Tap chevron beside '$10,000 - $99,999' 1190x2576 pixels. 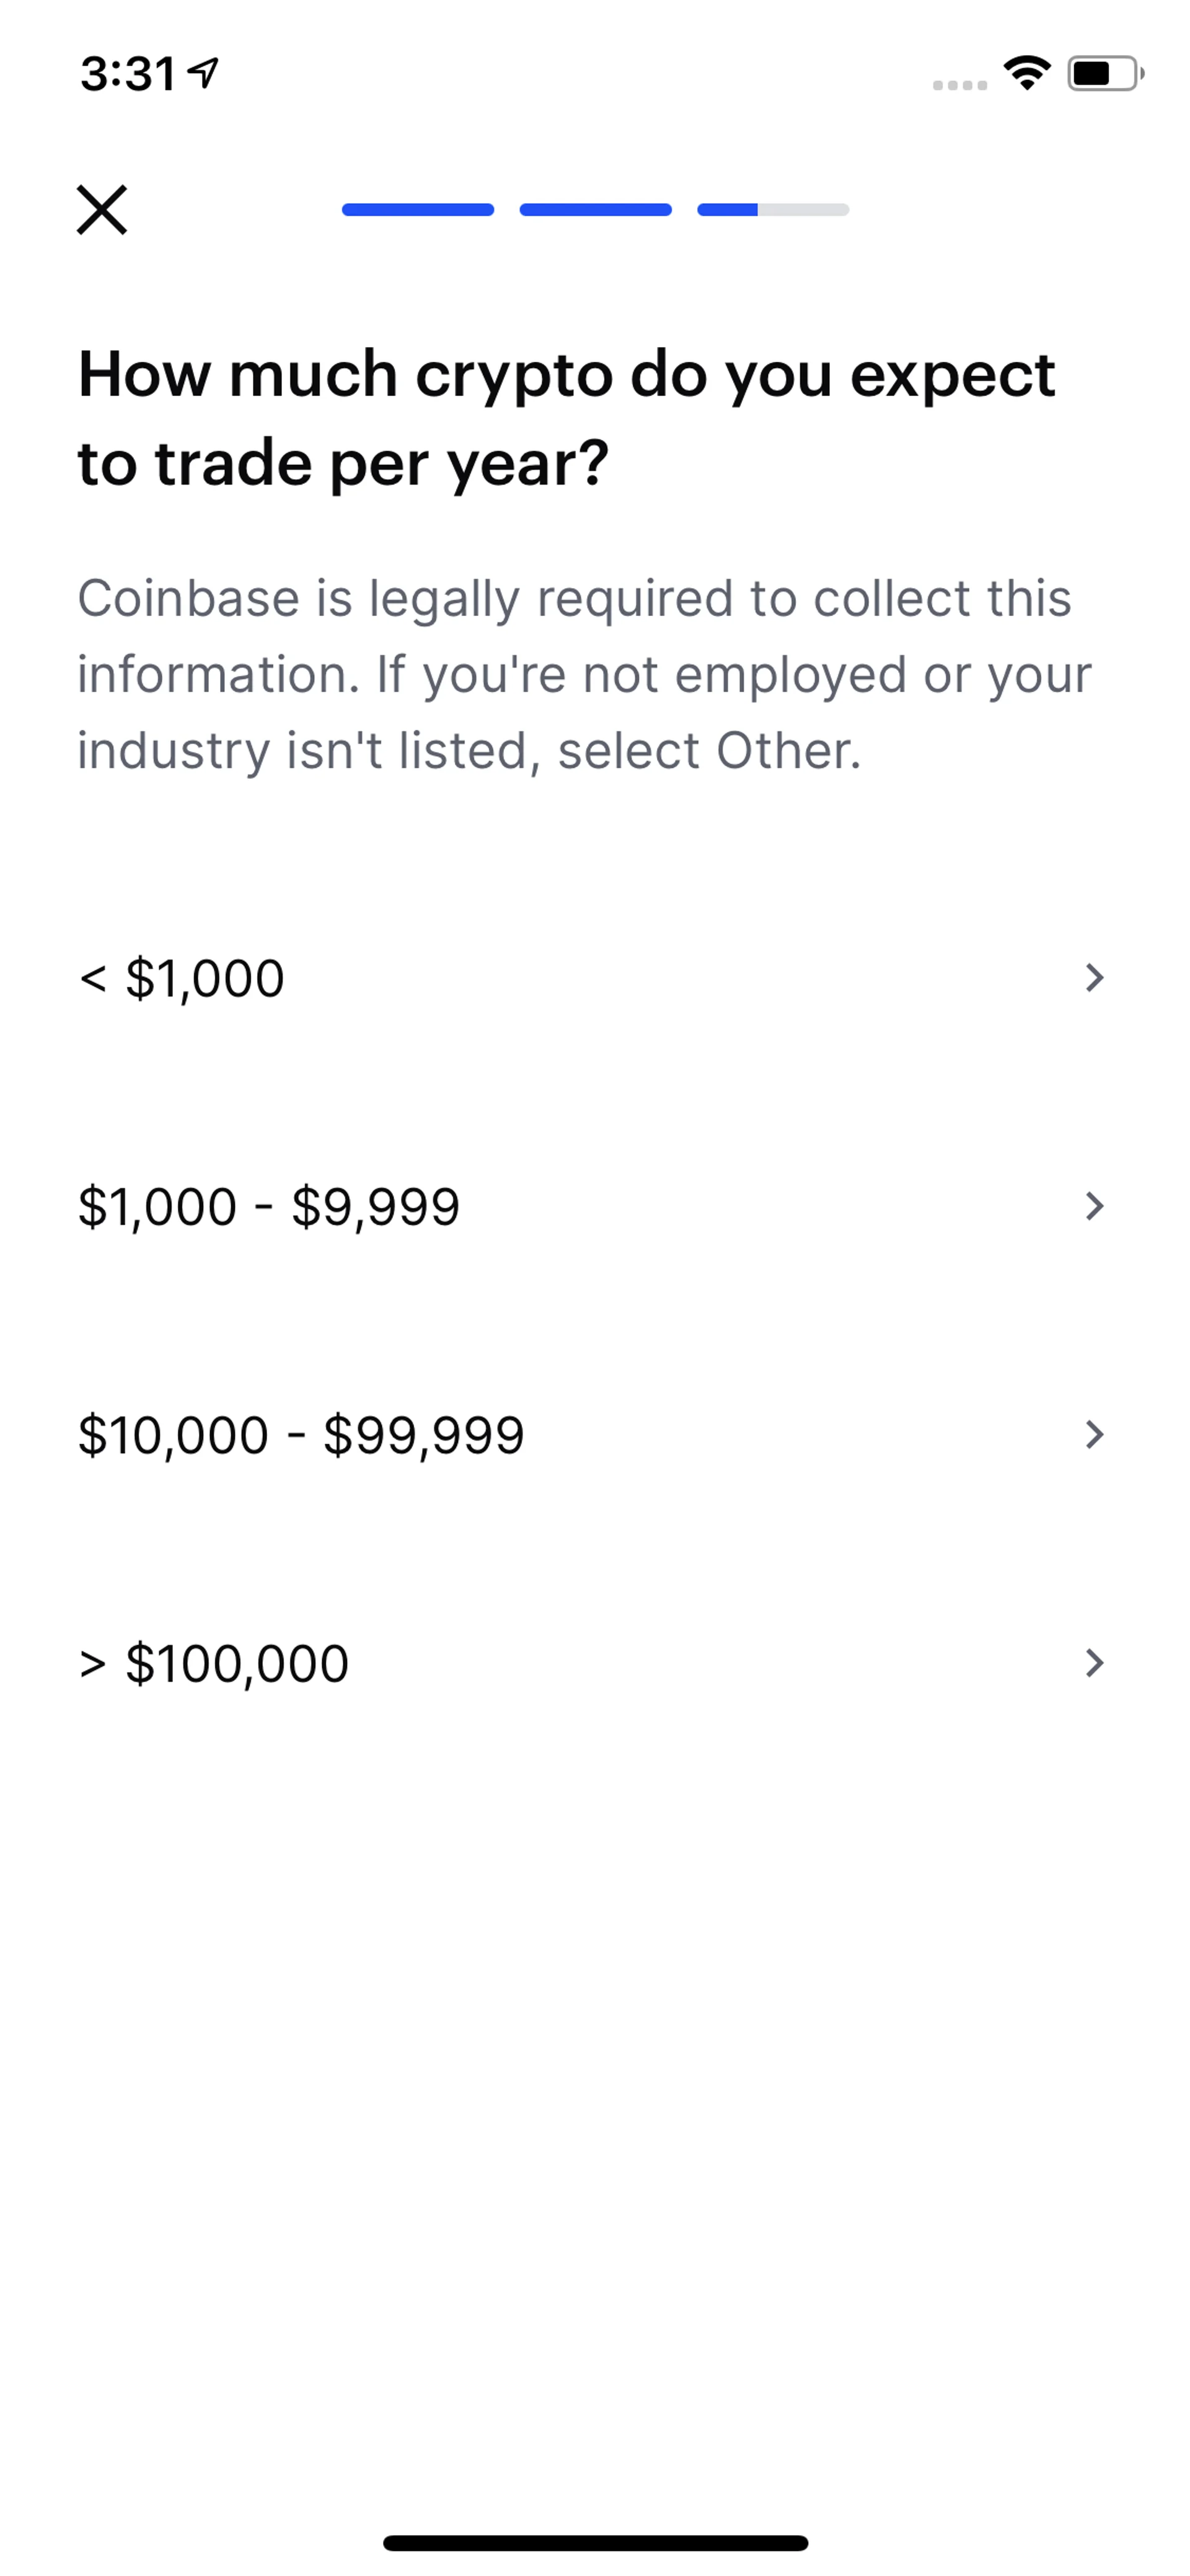(x=1094, y=1435)
